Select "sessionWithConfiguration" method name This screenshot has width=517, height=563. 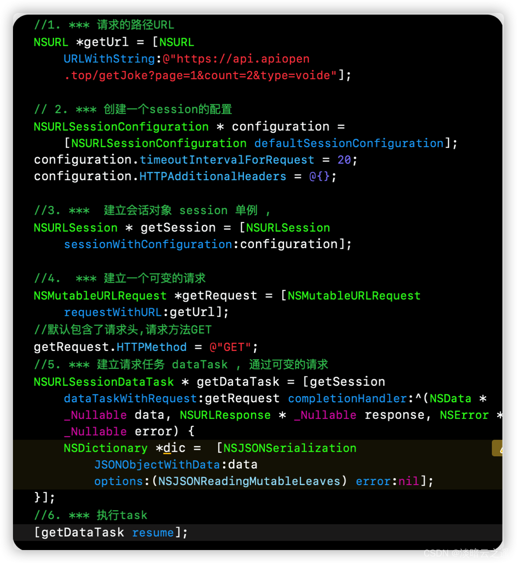pos(148,244)
